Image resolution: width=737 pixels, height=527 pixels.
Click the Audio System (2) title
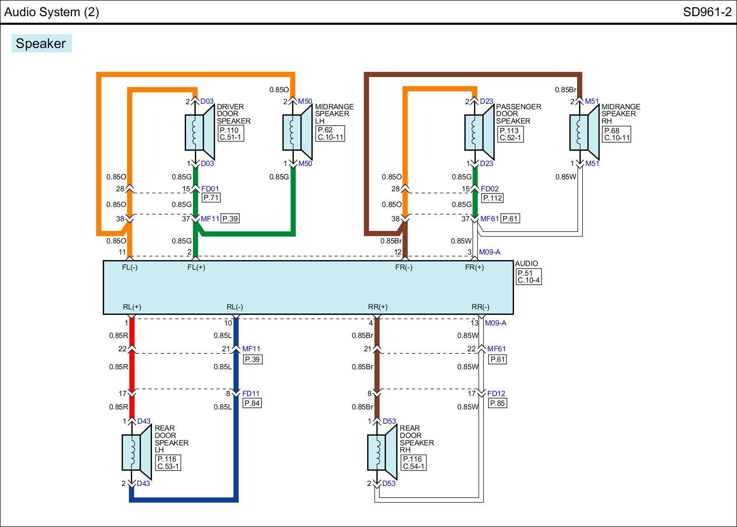click(x=52, y=12)
